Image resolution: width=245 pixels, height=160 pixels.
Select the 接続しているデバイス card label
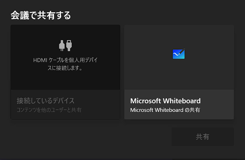pyautogui.click(x=45, y=101)
